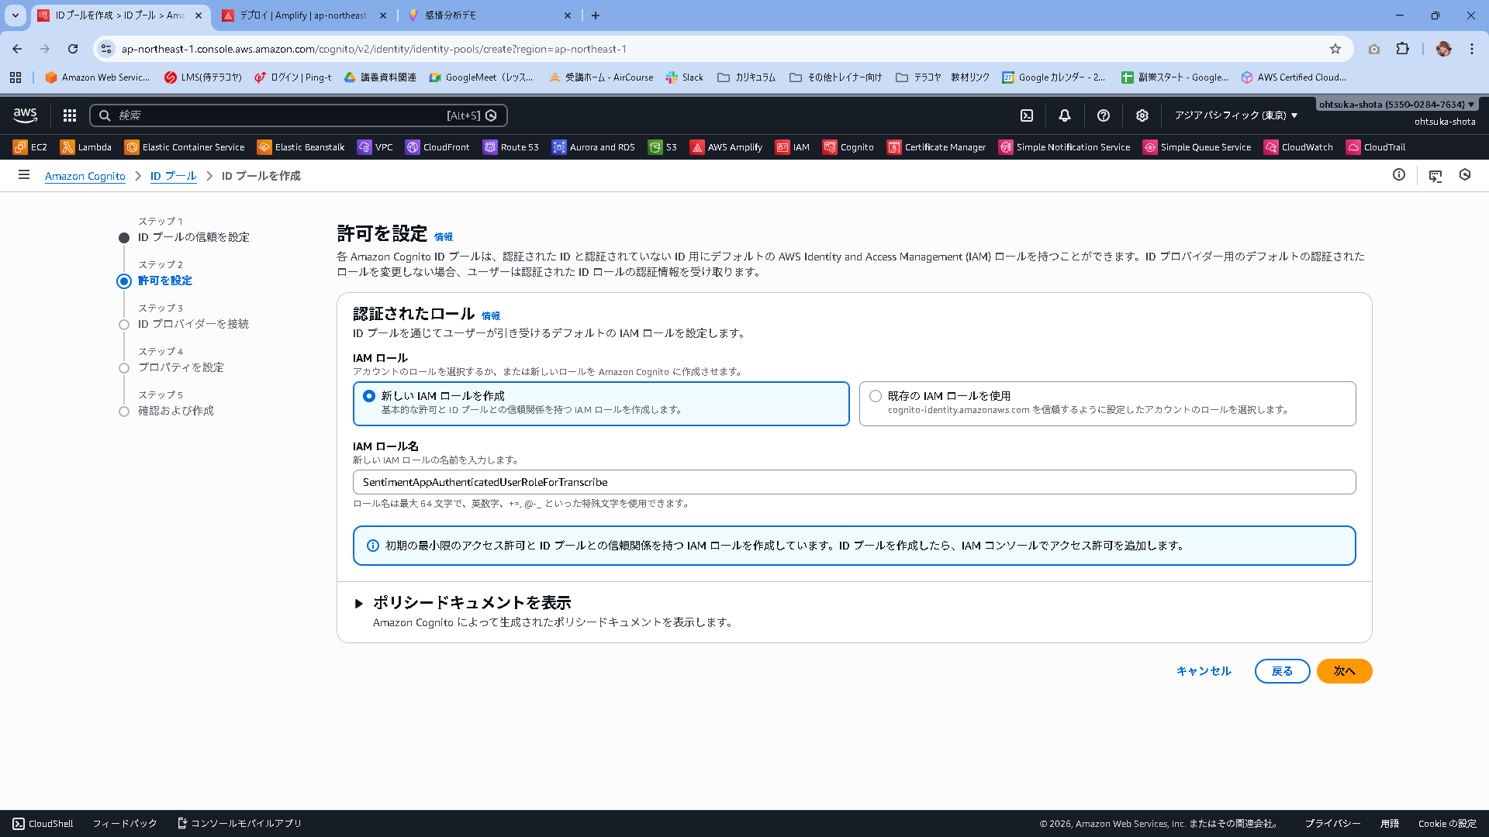Viewport: 1489px width, 837px height.
Task: Click the キャンセル link button
Action: (x=1204, y=671)
